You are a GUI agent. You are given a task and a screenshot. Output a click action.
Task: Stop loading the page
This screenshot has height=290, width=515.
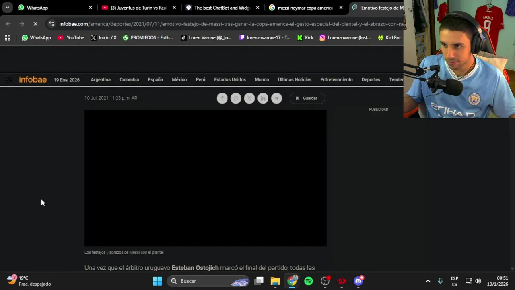click(x=35, y=24)
